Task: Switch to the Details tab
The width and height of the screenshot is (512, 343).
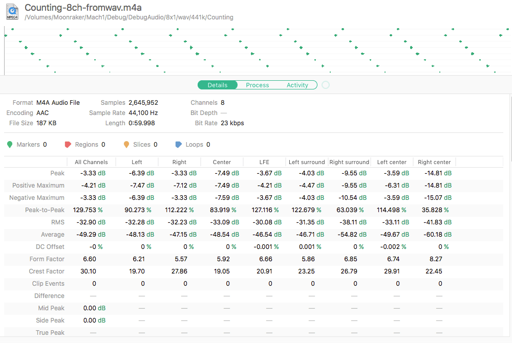Action: point(218,85)
